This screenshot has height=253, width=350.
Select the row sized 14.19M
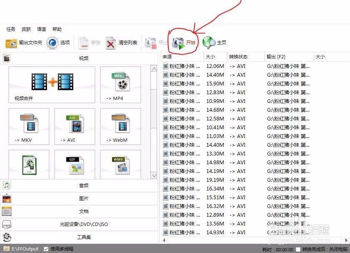coord(255,171)
